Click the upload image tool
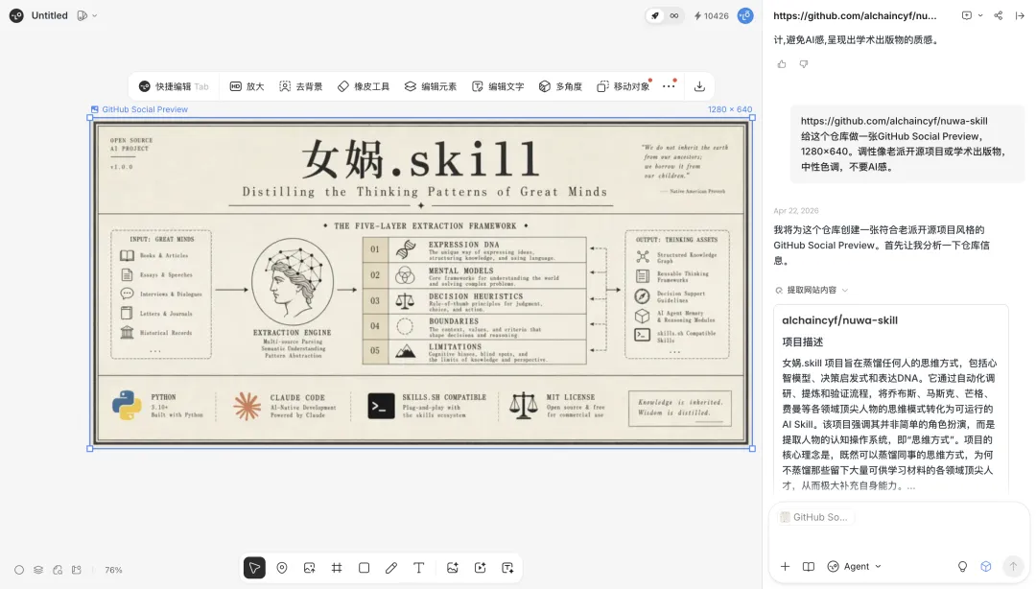This screenshot has height=589, width=1036. point(309,568)
